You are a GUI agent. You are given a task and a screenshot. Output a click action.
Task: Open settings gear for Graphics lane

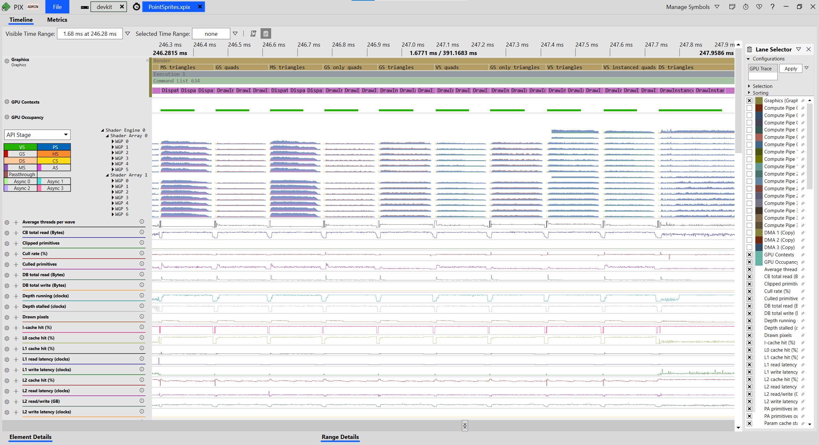(7, 61)
